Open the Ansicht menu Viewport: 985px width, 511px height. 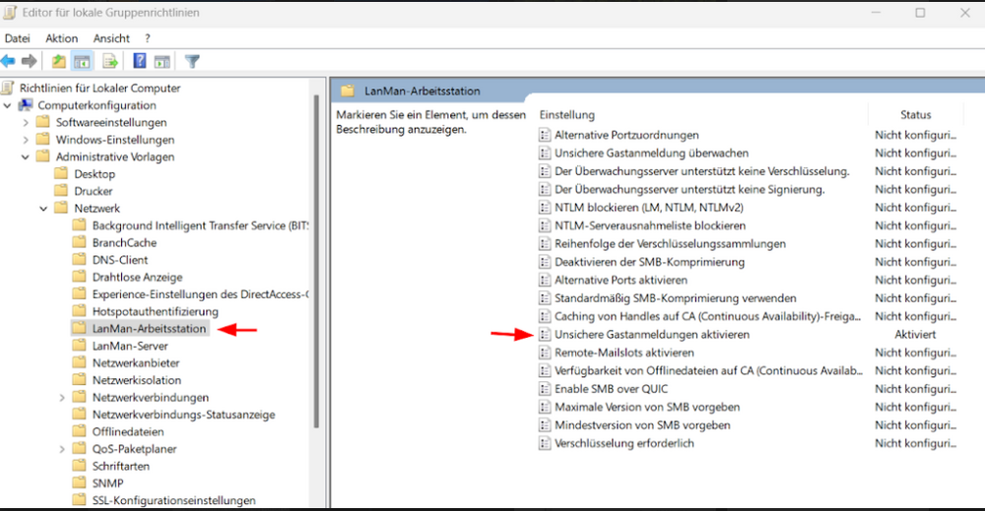tap(111, 38)
